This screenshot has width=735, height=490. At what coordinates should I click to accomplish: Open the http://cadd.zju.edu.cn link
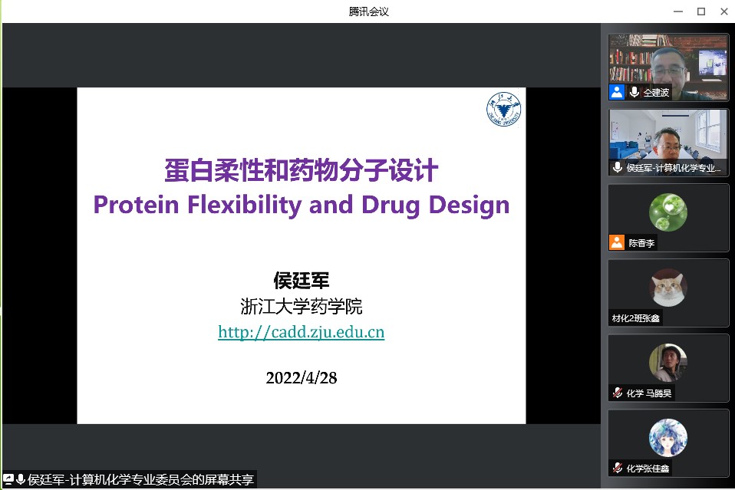click(301, 332)
